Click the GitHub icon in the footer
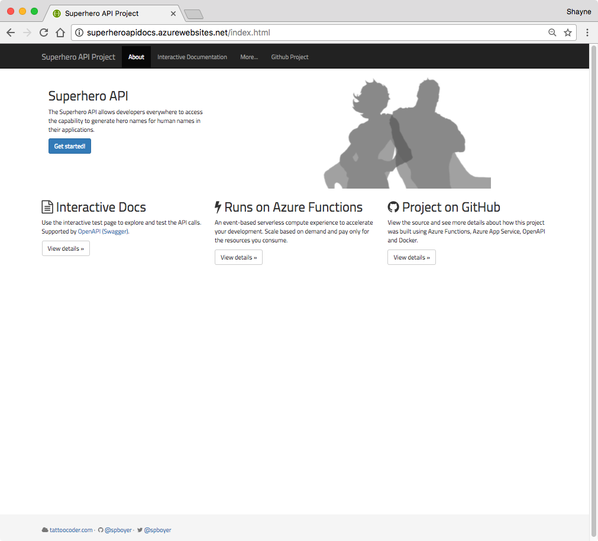598x541 pixels. coord(101,530)
